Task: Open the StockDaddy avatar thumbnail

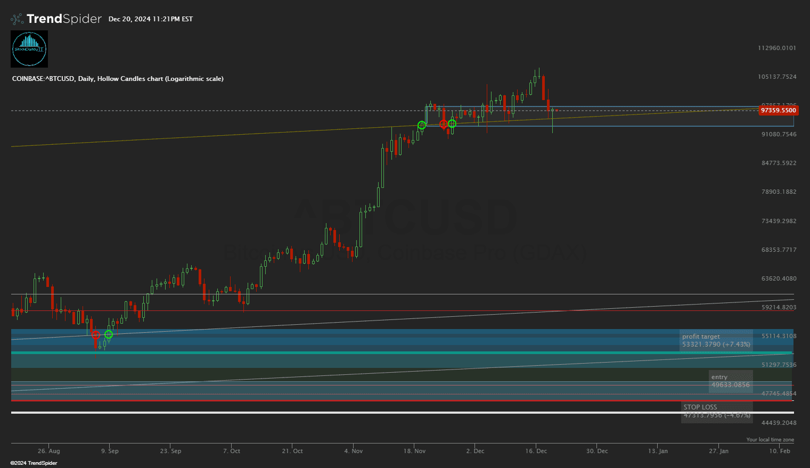Action: [29, 49]
